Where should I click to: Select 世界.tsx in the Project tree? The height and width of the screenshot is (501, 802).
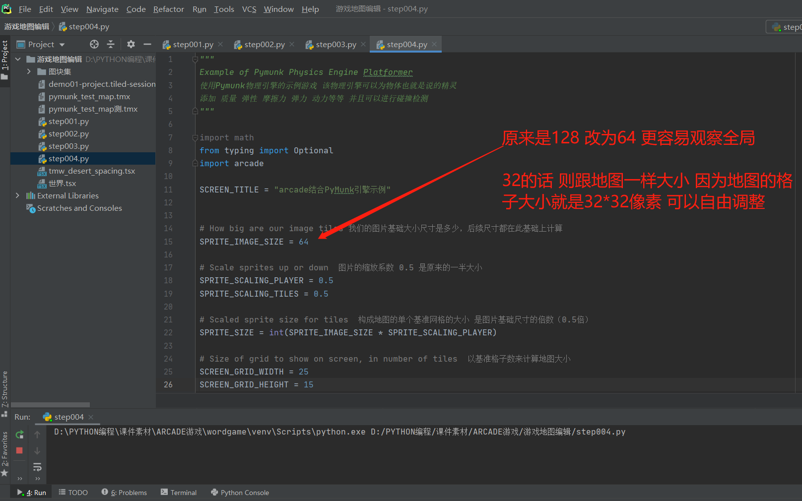[x=63, y=183]
